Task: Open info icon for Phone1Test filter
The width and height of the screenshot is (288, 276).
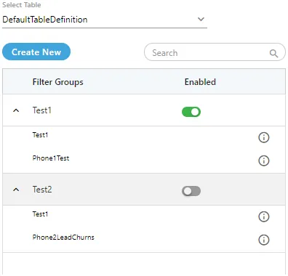Action: (x=264, y=161)
